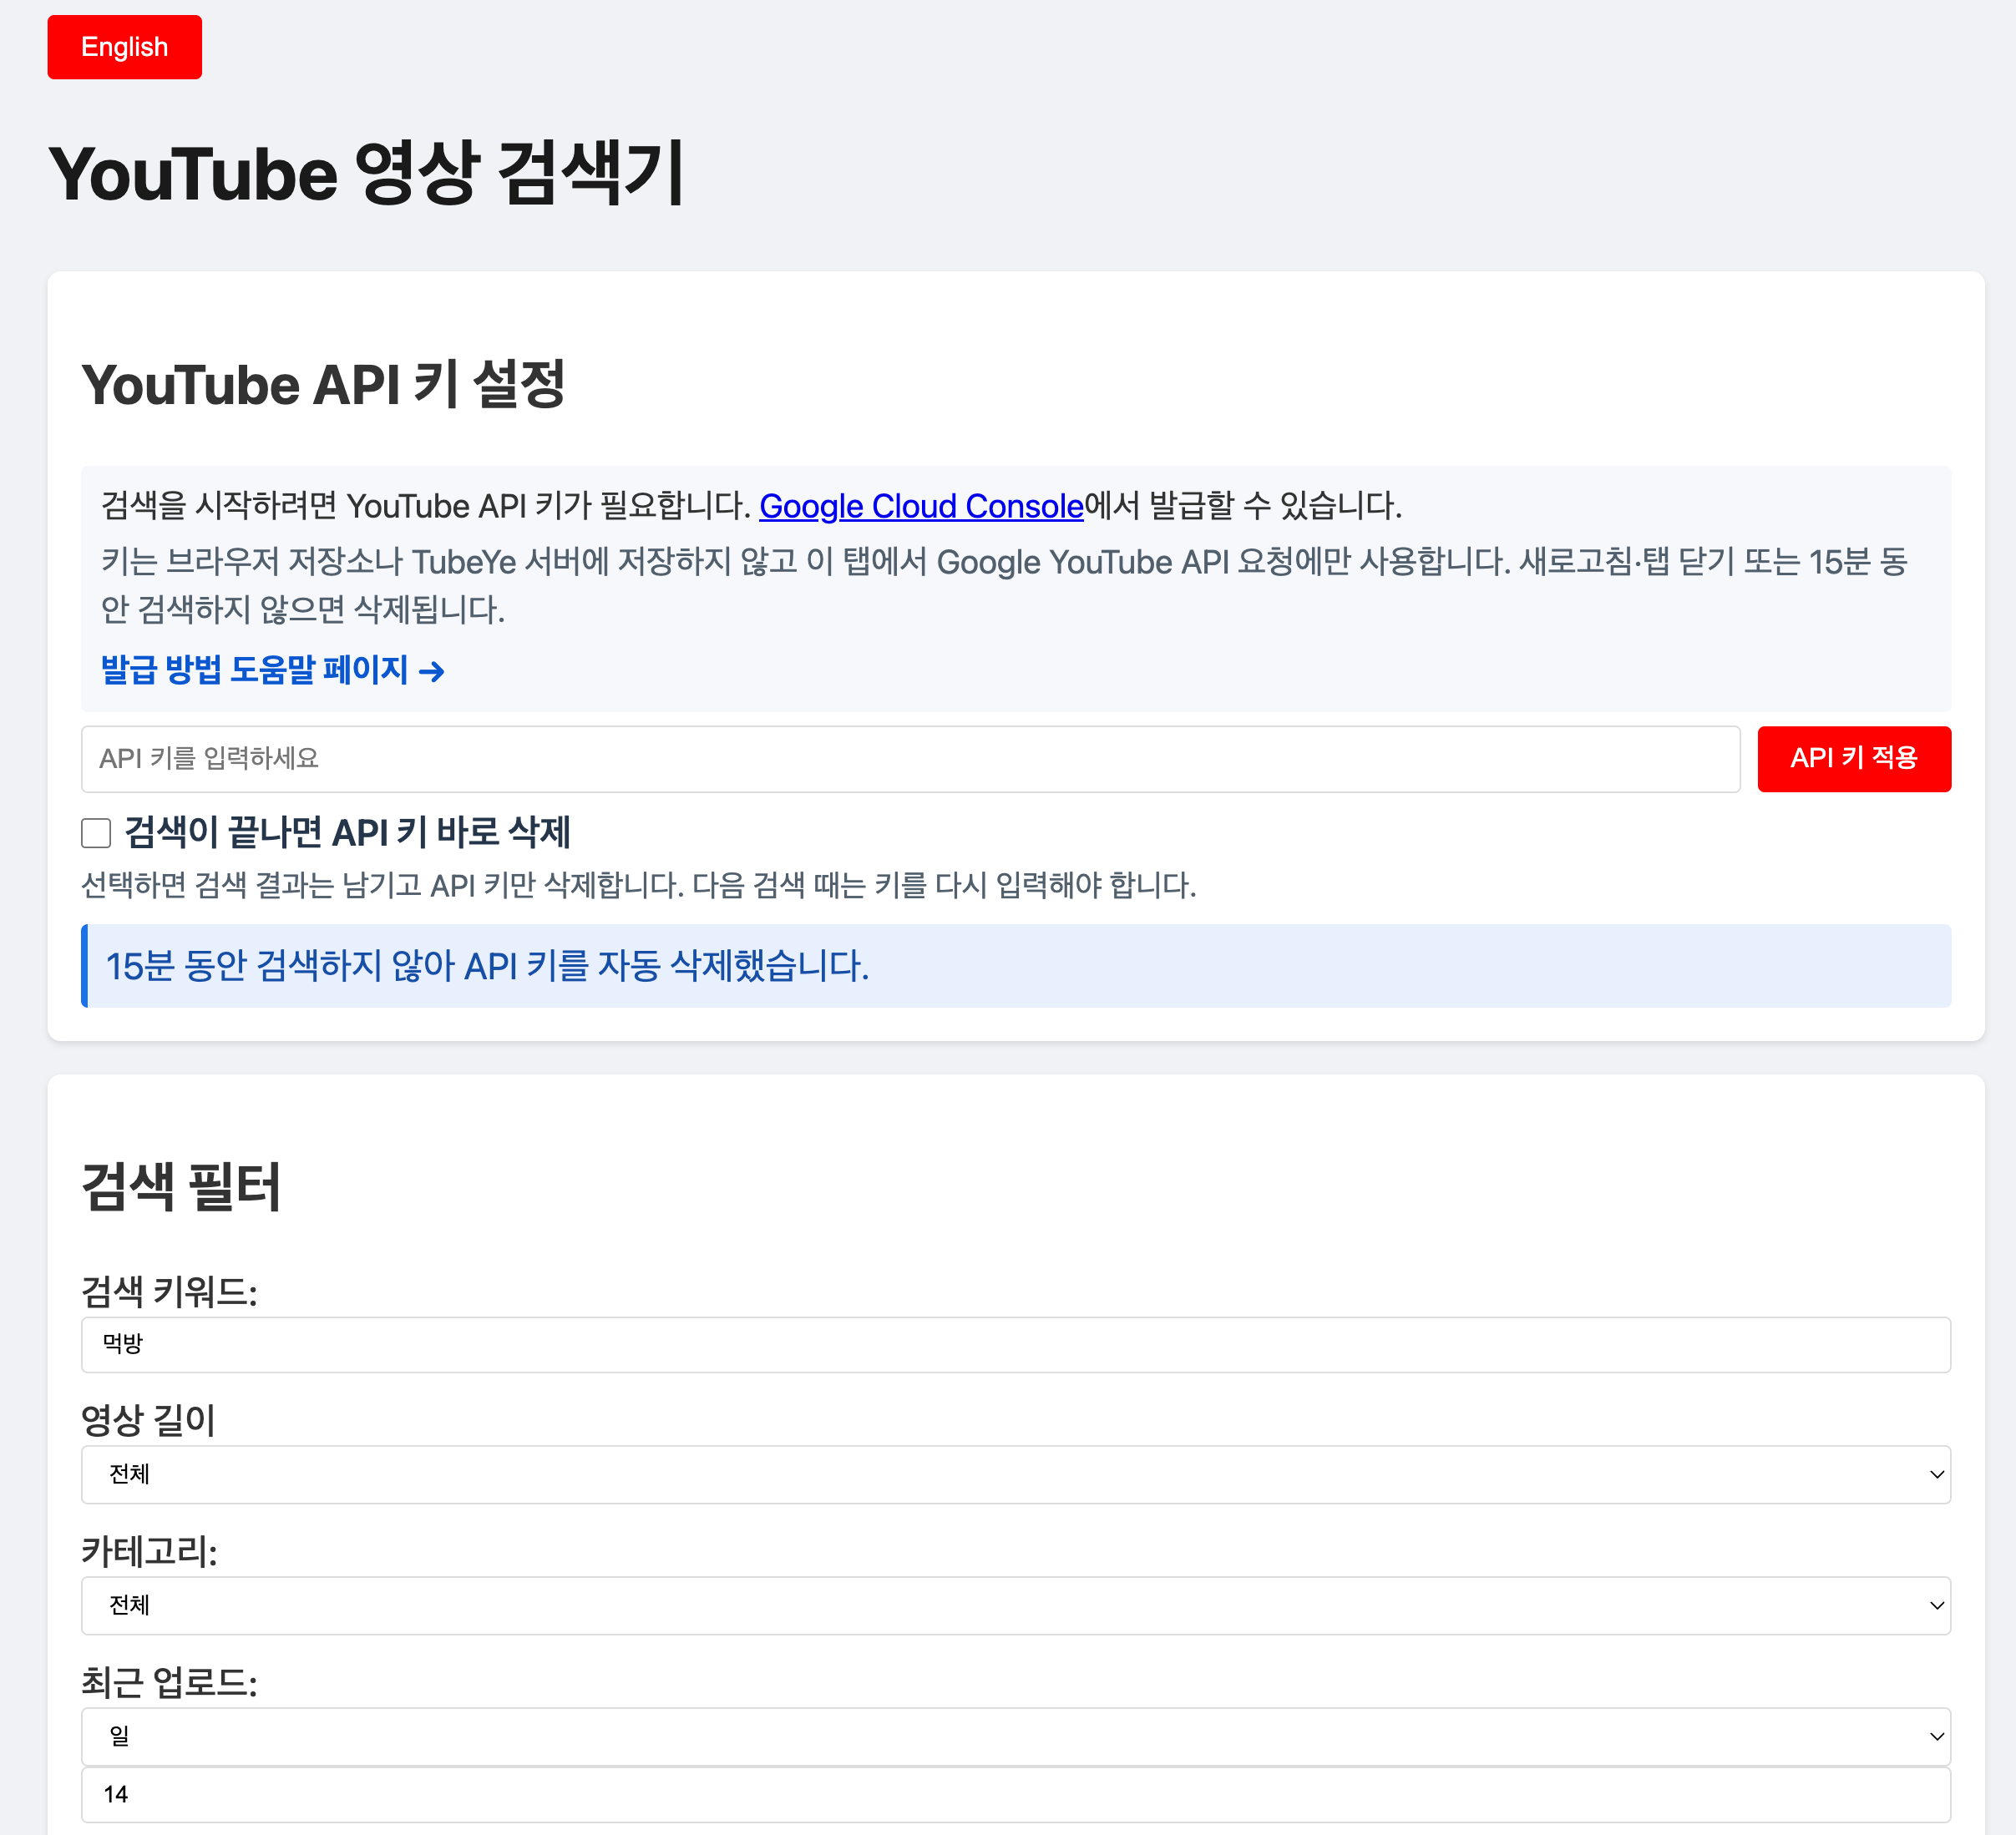Click the 검색 필터 section heading

click(181, 1187)
